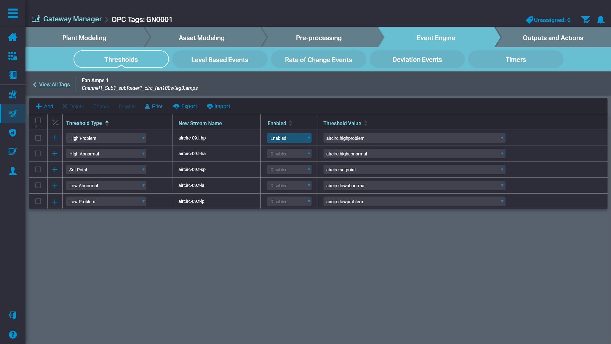Open the Set Point threshold type dropdown
Image resolution: width=611 pixels, height=344 pixels.
point(106,169)
